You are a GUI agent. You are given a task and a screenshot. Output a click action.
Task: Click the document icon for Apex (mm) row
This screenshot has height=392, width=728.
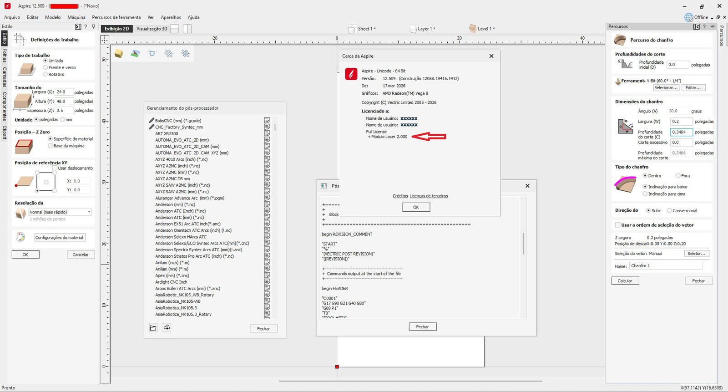[x=267, y=275]
